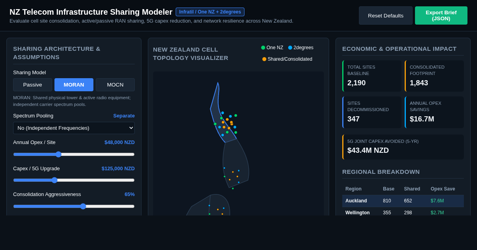Click the Reset Defaults button
477x250 pixels.
386,15
